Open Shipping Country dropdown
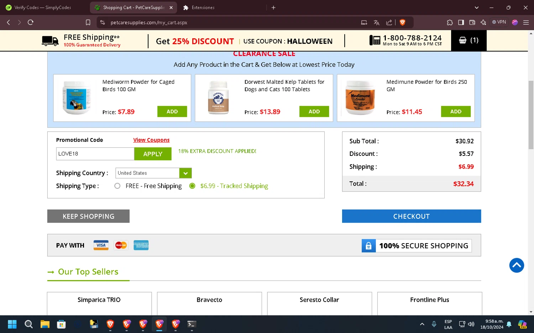This screenshot has height=333, width=534. 153,173
